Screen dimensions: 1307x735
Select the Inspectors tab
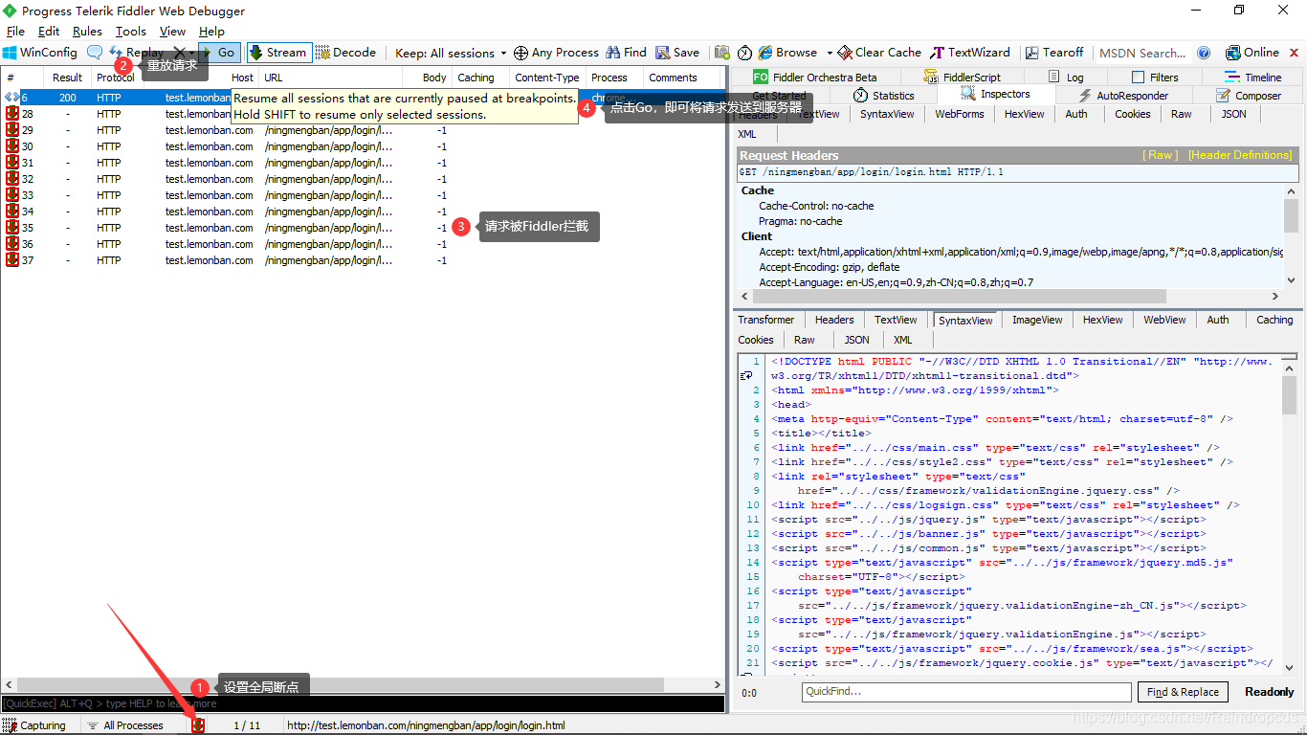tap(995, 95)
